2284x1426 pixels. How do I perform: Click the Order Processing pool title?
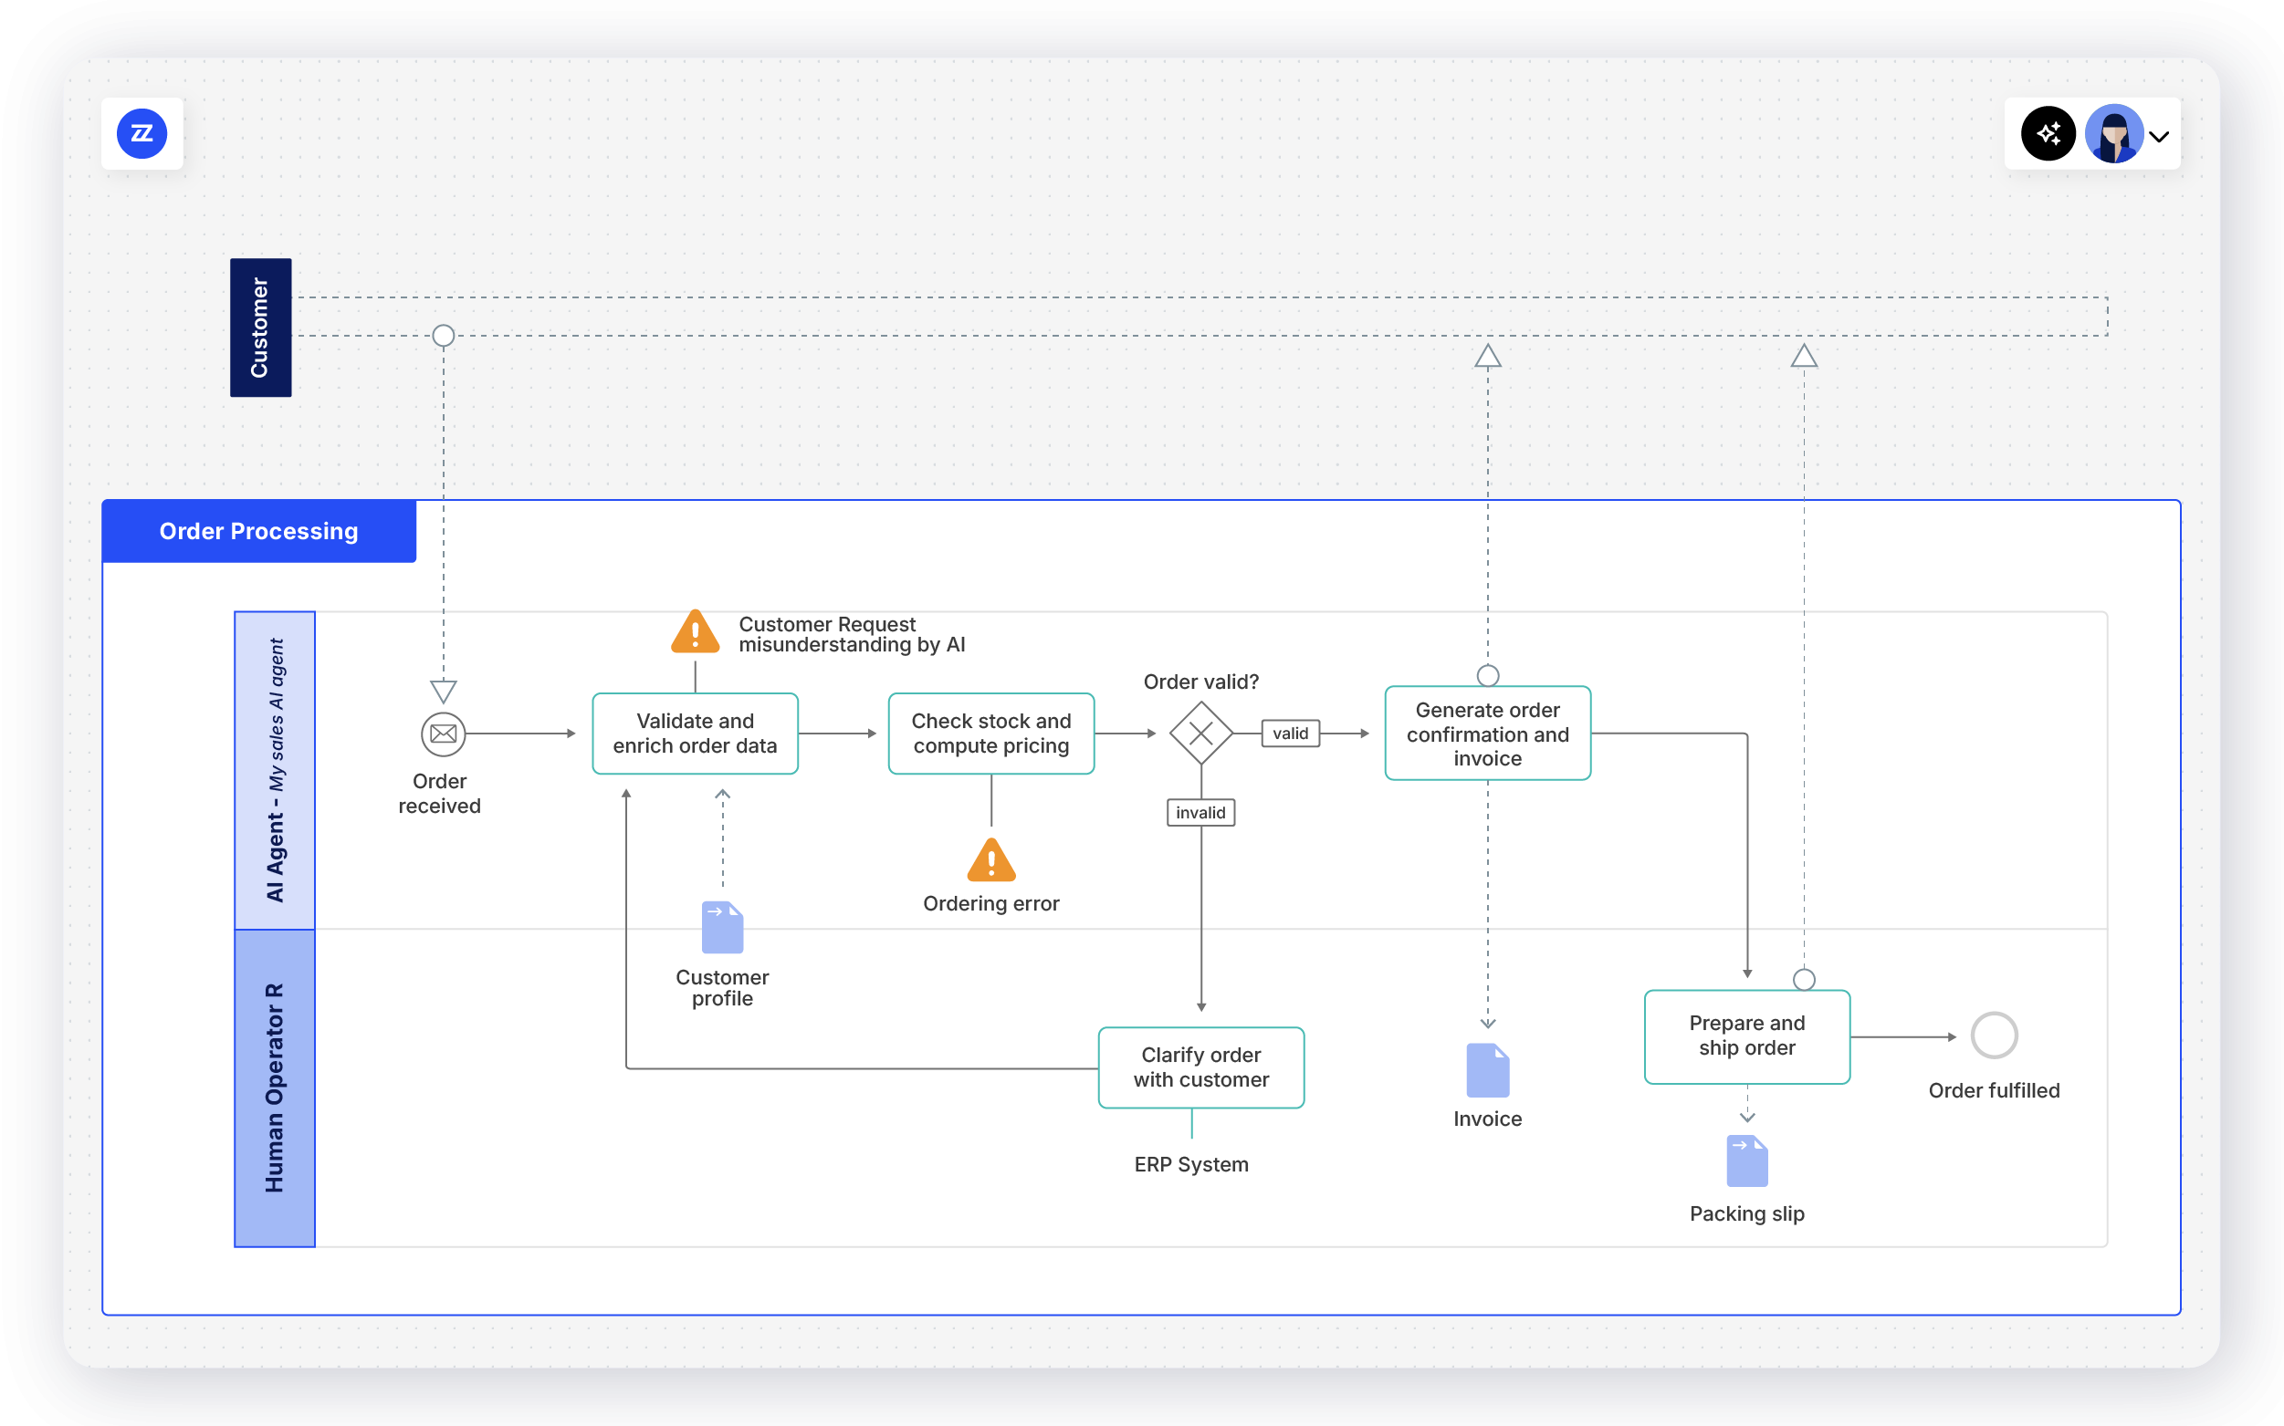pyautogui.click(x=258, y=531)
